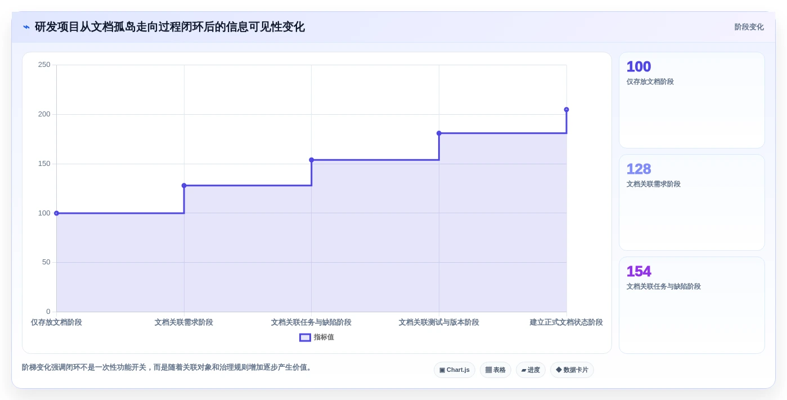The width and height of the screenshot is (787, 400).
Task: Click the lightning icon beside the dashboard title
Action: (x=26, y=27)
